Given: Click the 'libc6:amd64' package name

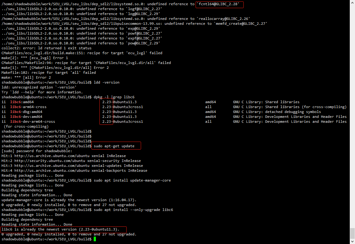Looking at the screenshot, I should [22, 102].
